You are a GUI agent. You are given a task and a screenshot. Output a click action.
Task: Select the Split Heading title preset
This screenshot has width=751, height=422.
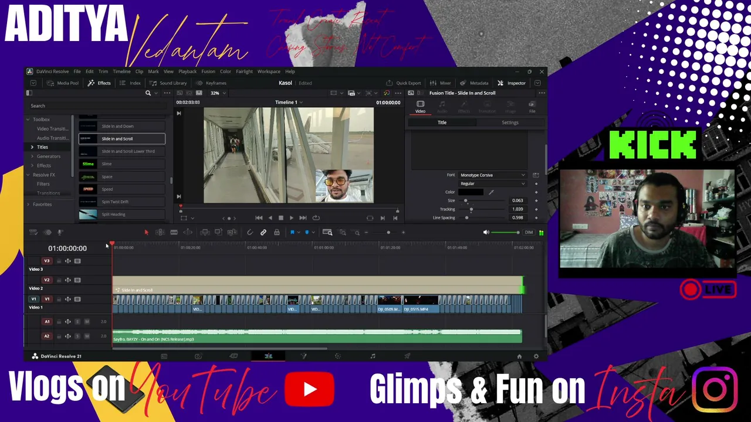click(122, 215)
